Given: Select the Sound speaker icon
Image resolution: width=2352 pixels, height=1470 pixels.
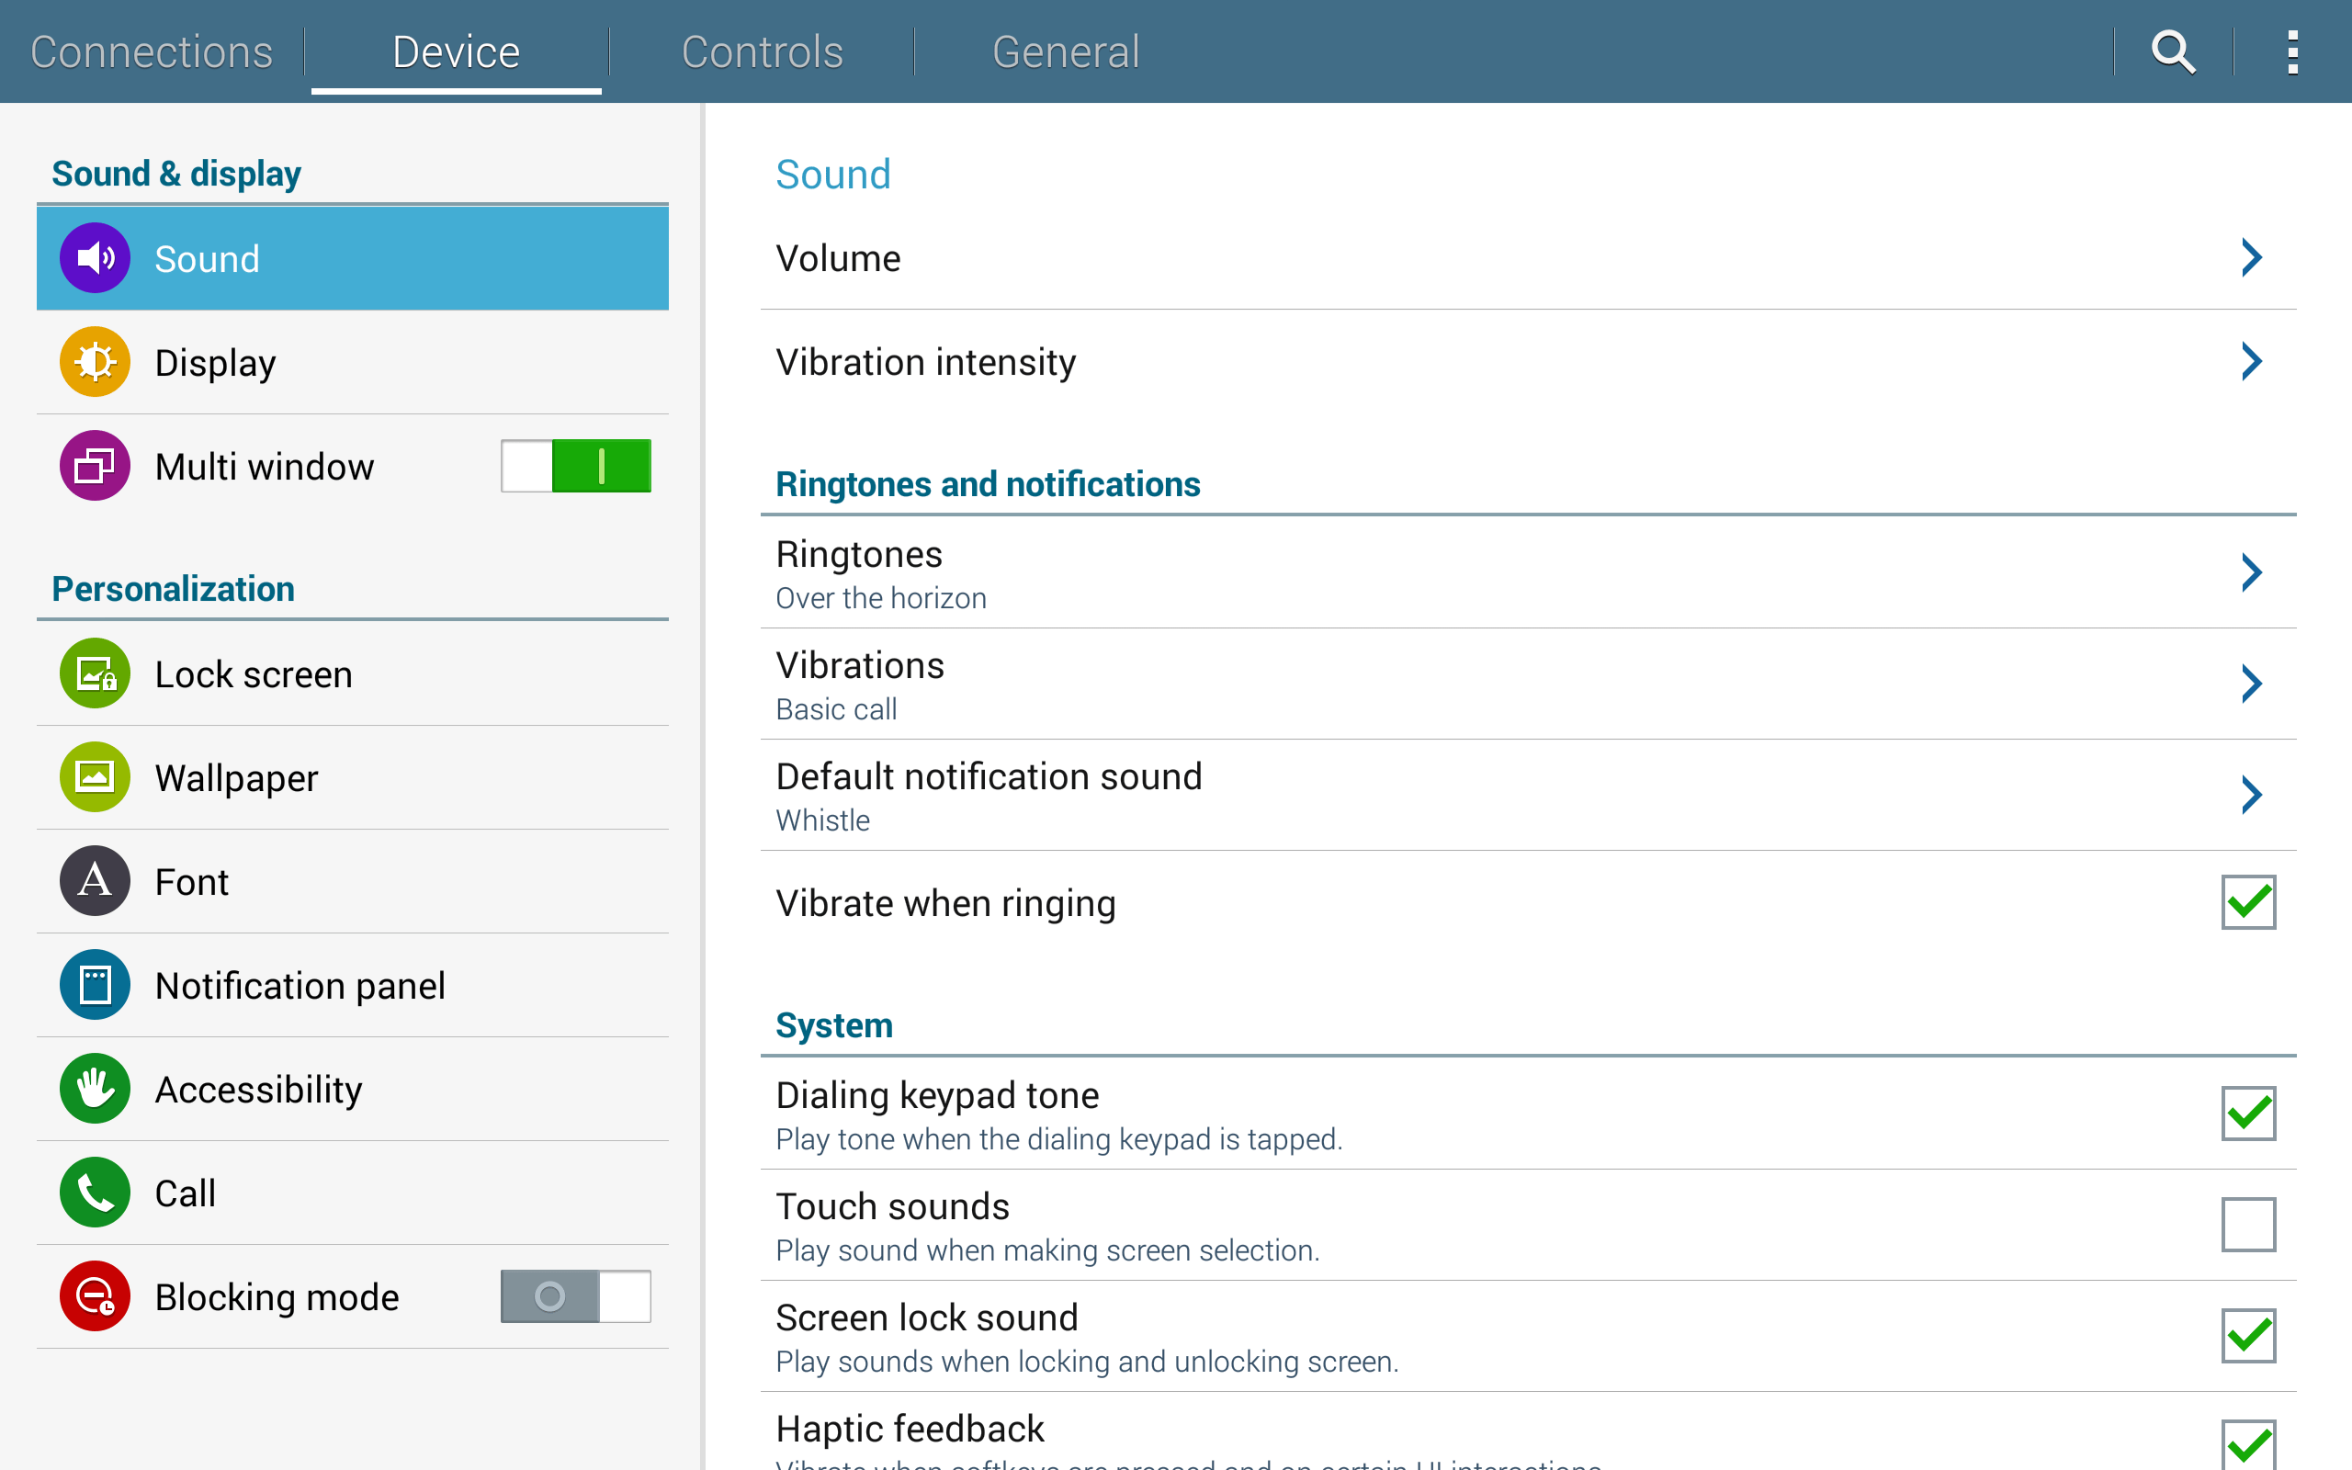Looking at the screenshot, I should pyautogui.click(x=95, y=257).
